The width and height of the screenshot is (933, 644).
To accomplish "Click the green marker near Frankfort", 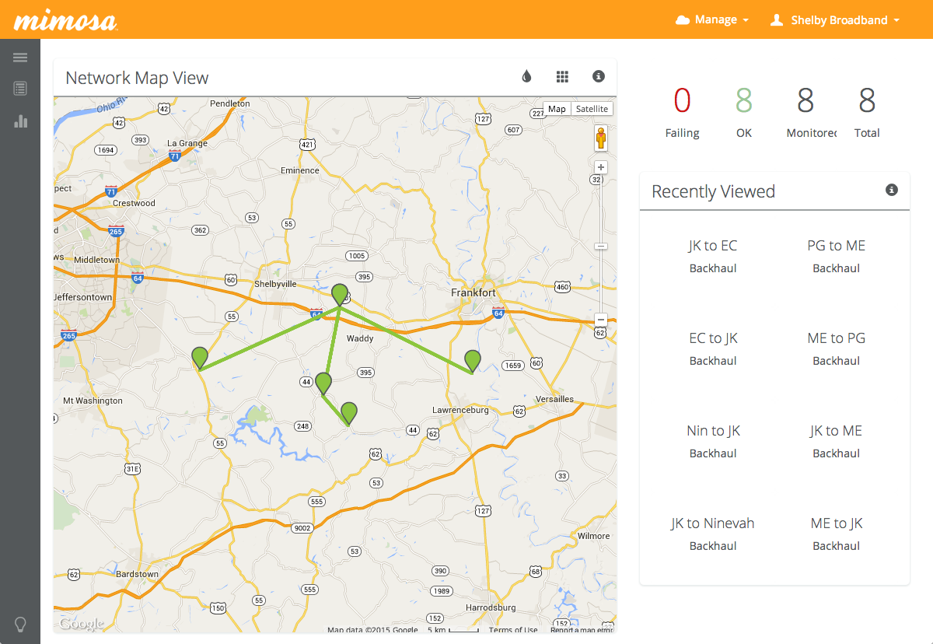I will [472, 360].
